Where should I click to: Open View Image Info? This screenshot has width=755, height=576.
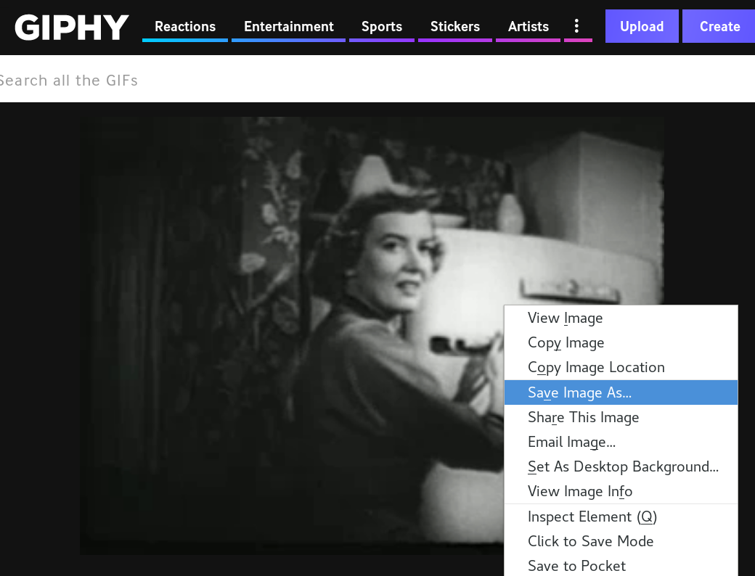click(x=580, y=492)
